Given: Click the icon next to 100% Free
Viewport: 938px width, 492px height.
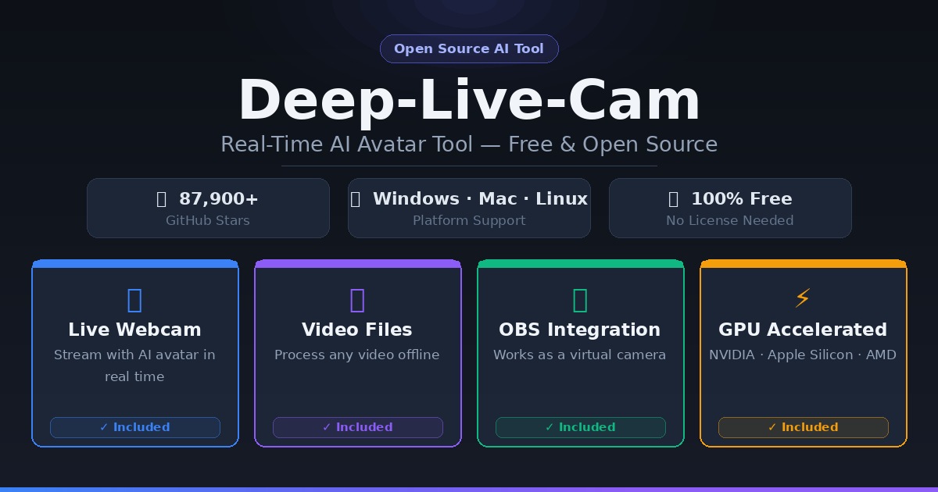Looking at the screenshot, I should (x=674, y=199).
